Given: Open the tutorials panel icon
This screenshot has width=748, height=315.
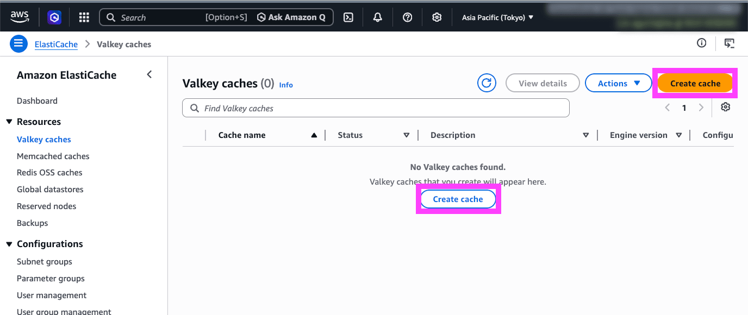Looking at the screenshot, I should [x=730, y=43].
